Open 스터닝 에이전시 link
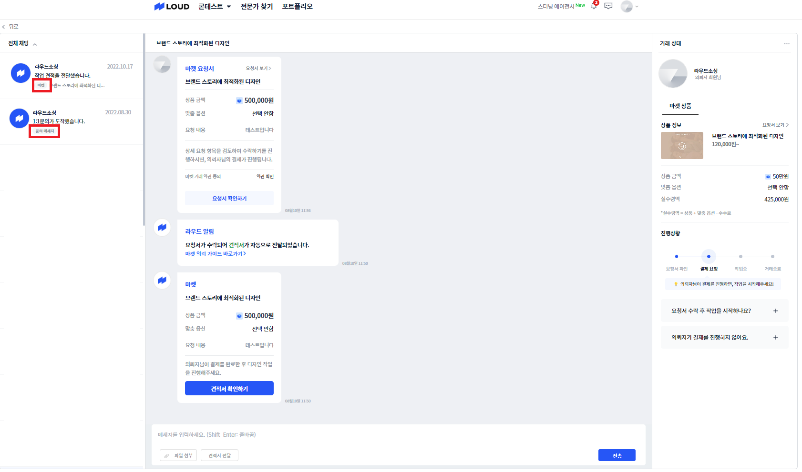Viewport: 802px width, 472px height. tap(555, 6)
